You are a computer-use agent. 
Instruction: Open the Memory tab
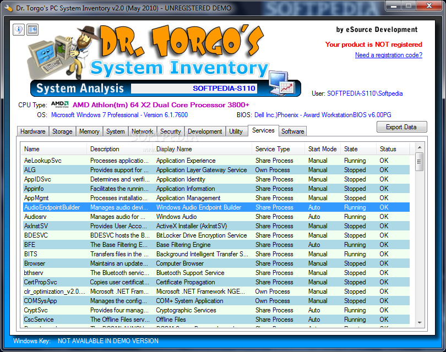(89, 131)
